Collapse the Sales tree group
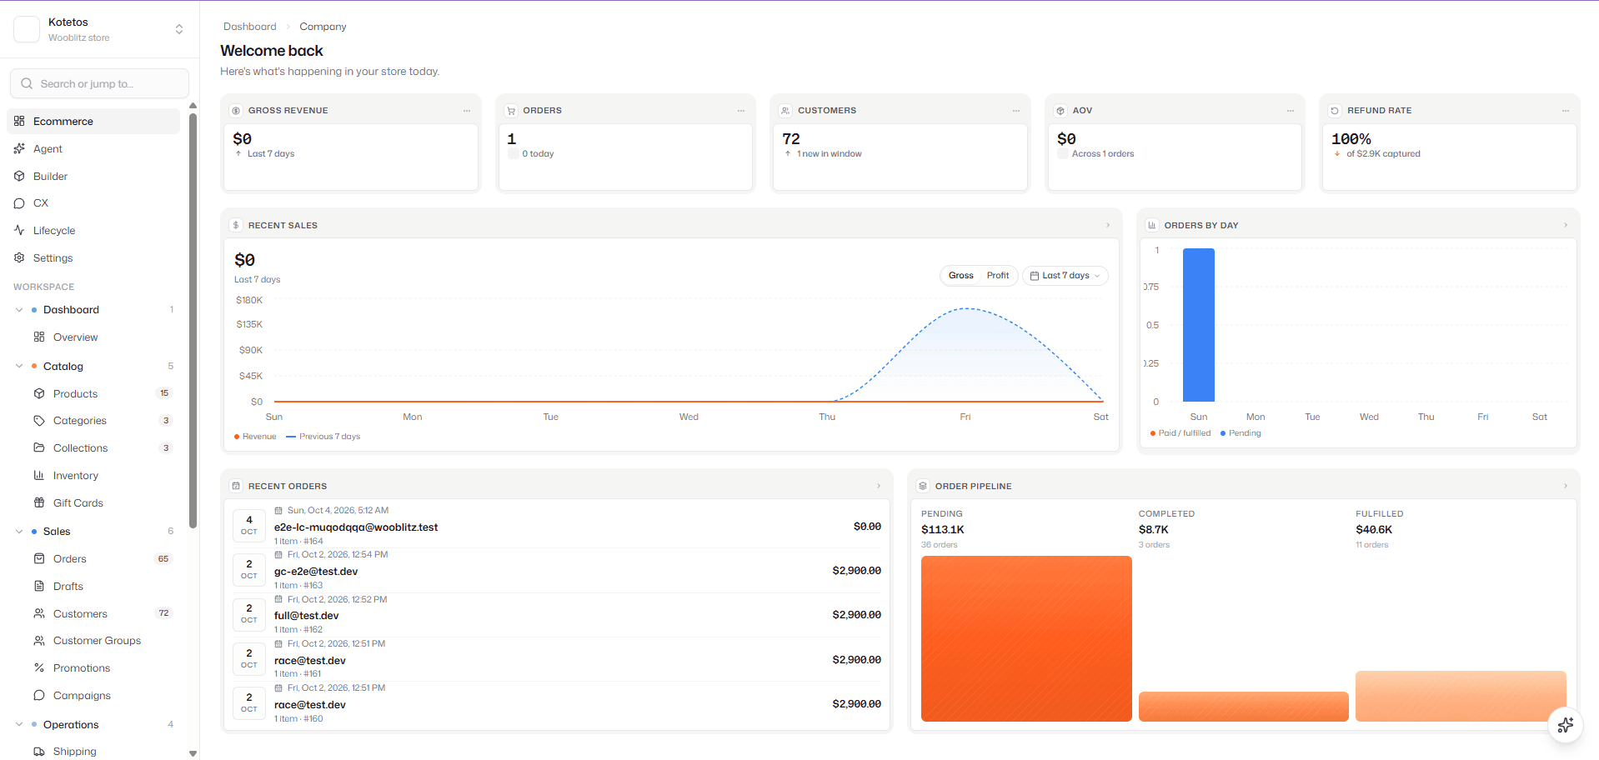 19,531
